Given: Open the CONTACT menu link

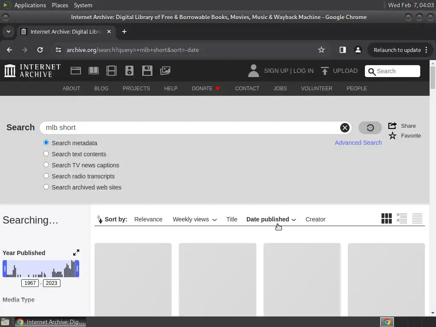Looking at the screenshot, I should (x=247, y=89).
